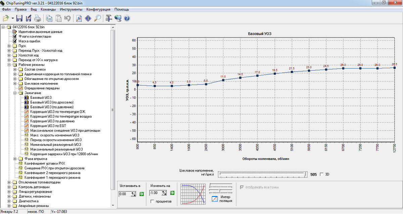Select Коррекция УОЗ по EGT chart icon
This screenshot has width=403, height=214.
click(27, 126)
